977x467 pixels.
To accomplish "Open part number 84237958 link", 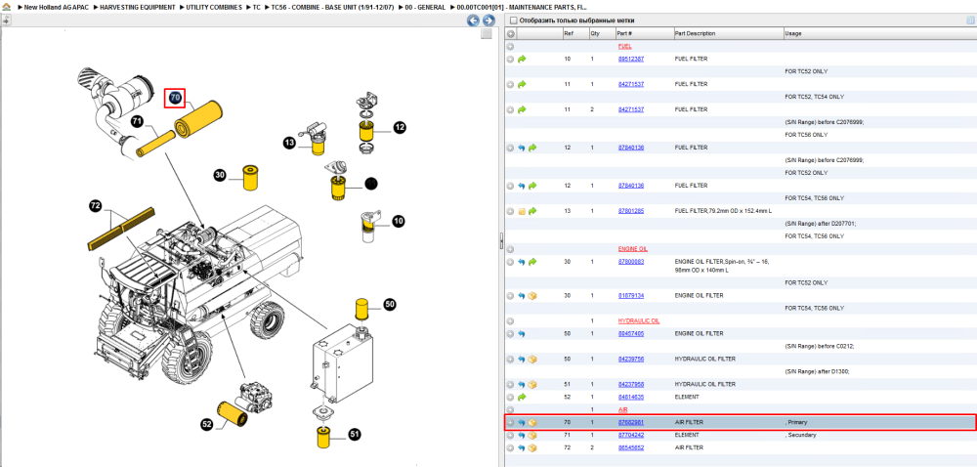I will (x=630, y=384).
